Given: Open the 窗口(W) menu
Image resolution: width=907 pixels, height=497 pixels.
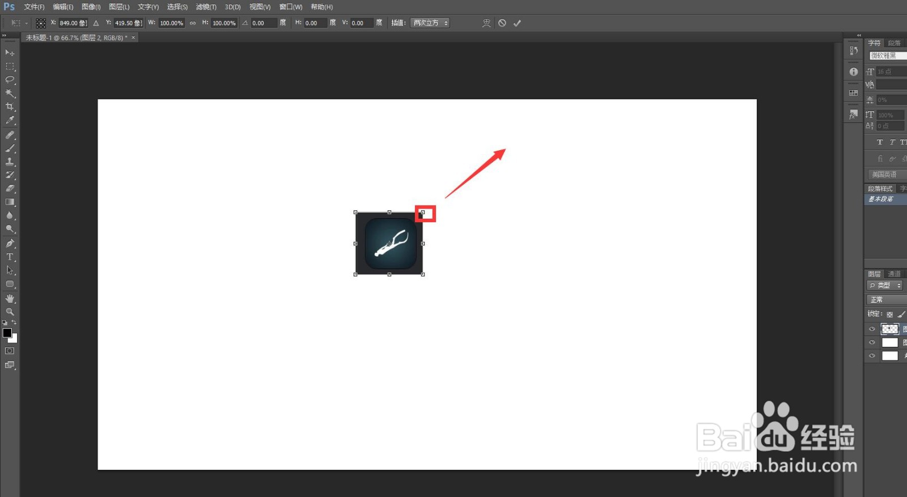Looking at the screenshot, I should point(291,7).
